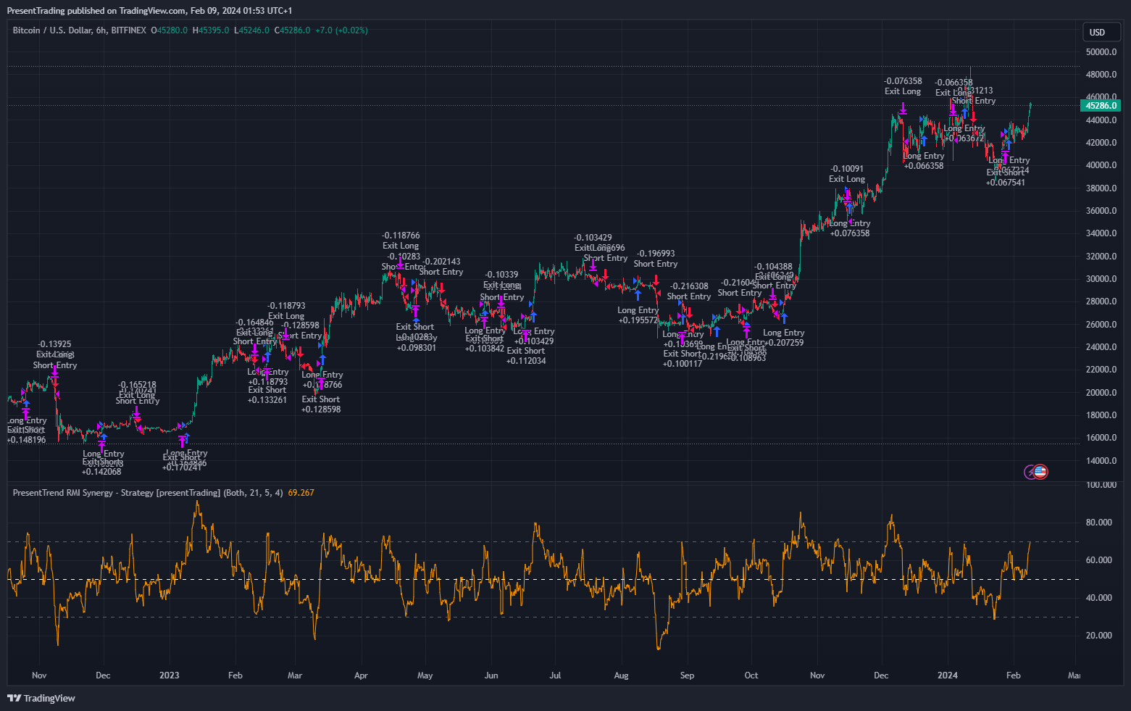This screenshot has height=711, width=1131.
Task: Click the 26000.0 price axis label
Action: click(1101, 325)
